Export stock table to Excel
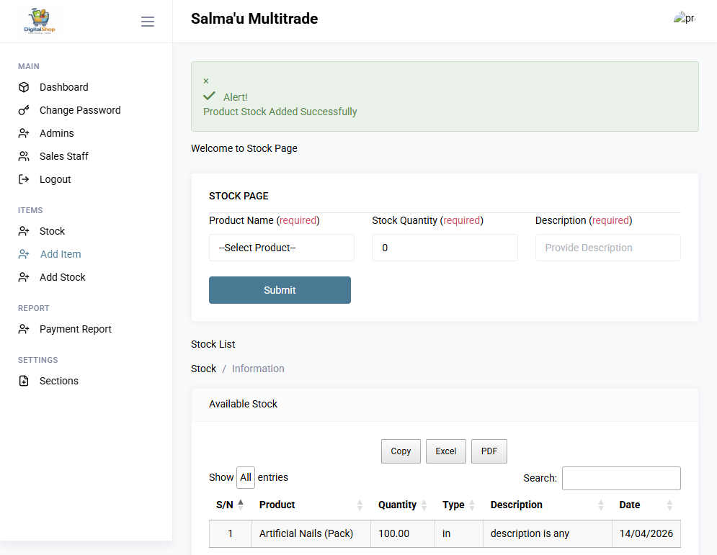 (x=446, y=451)
